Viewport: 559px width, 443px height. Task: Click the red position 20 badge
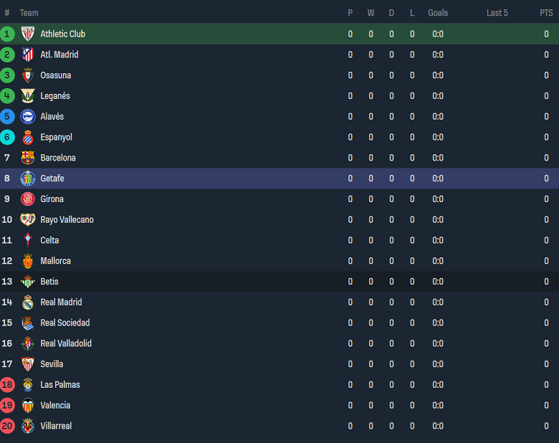pos(7,426)
